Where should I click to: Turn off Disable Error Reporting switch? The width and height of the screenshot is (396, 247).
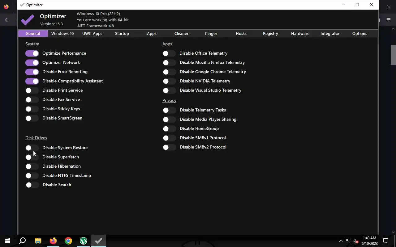(32, 72)
